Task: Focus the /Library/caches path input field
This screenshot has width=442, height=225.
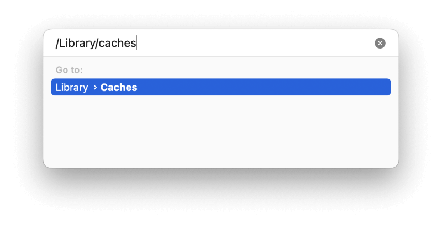Action: pos(213,43)
